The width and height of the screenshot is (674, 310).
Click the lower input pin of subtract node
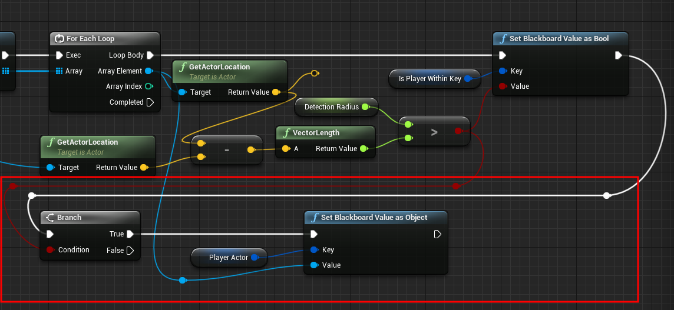tap(201, 156)
